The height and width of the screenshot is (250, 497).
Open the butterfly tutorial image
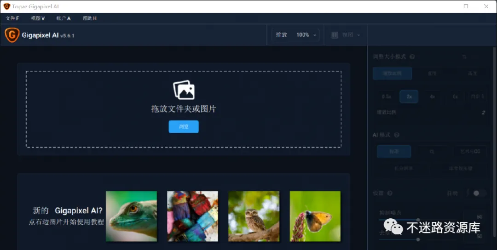315,216
